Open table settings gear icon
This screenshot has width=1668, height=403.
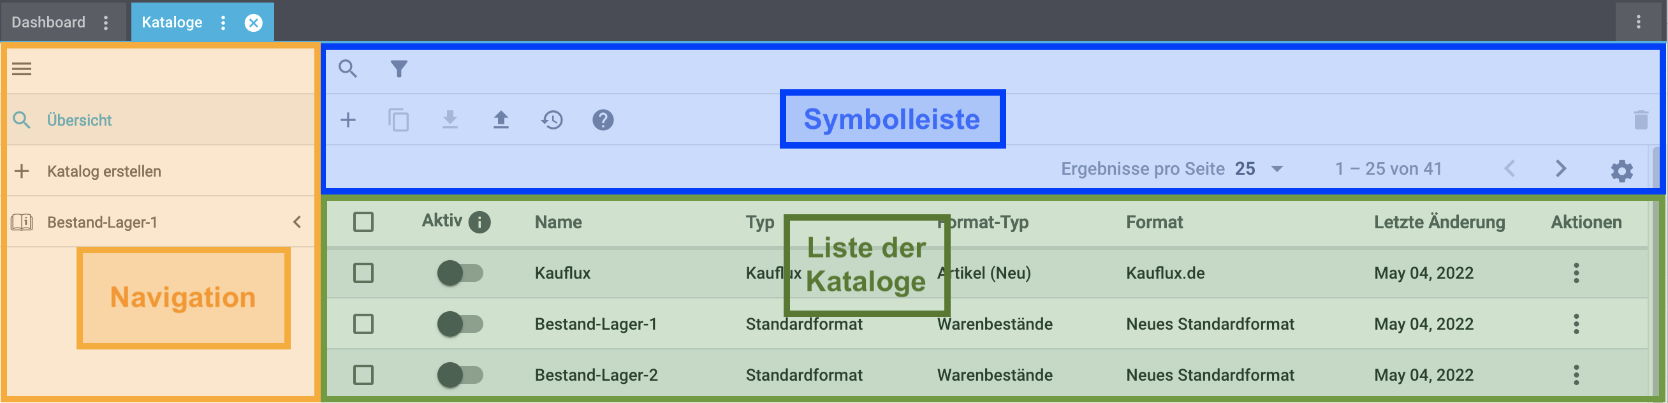[x=1621, y=171]
